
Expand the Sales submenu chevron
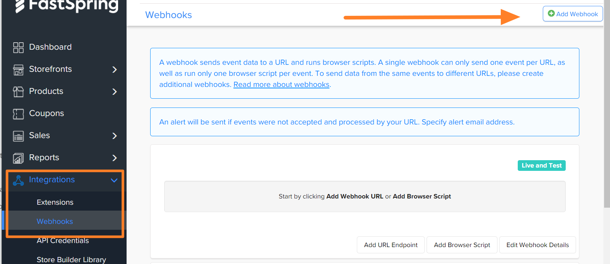tap(114, 136)
